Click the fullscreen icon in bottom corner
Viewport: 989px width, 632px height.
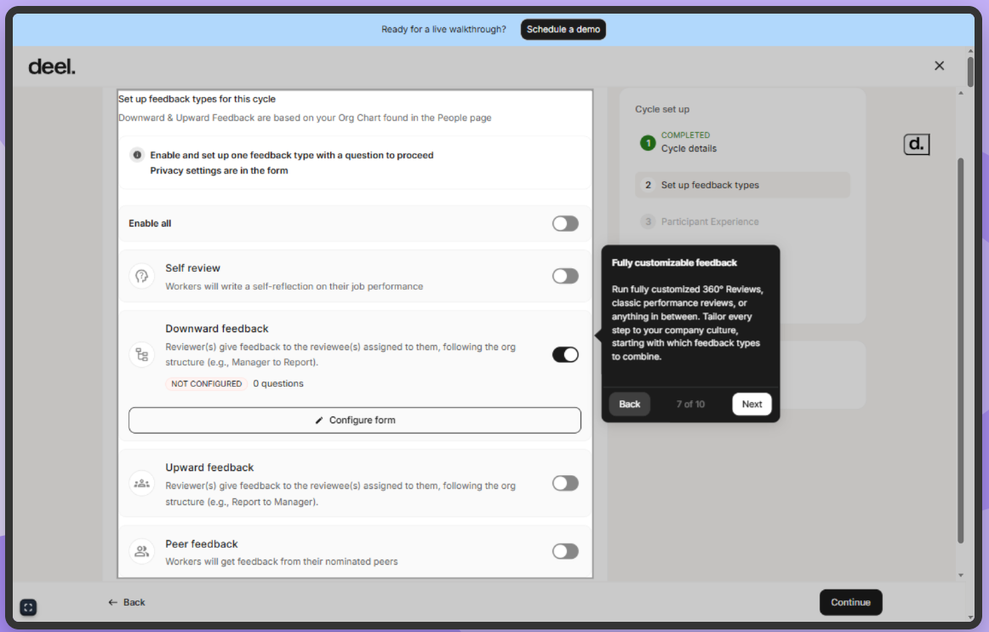pos(28,607)
